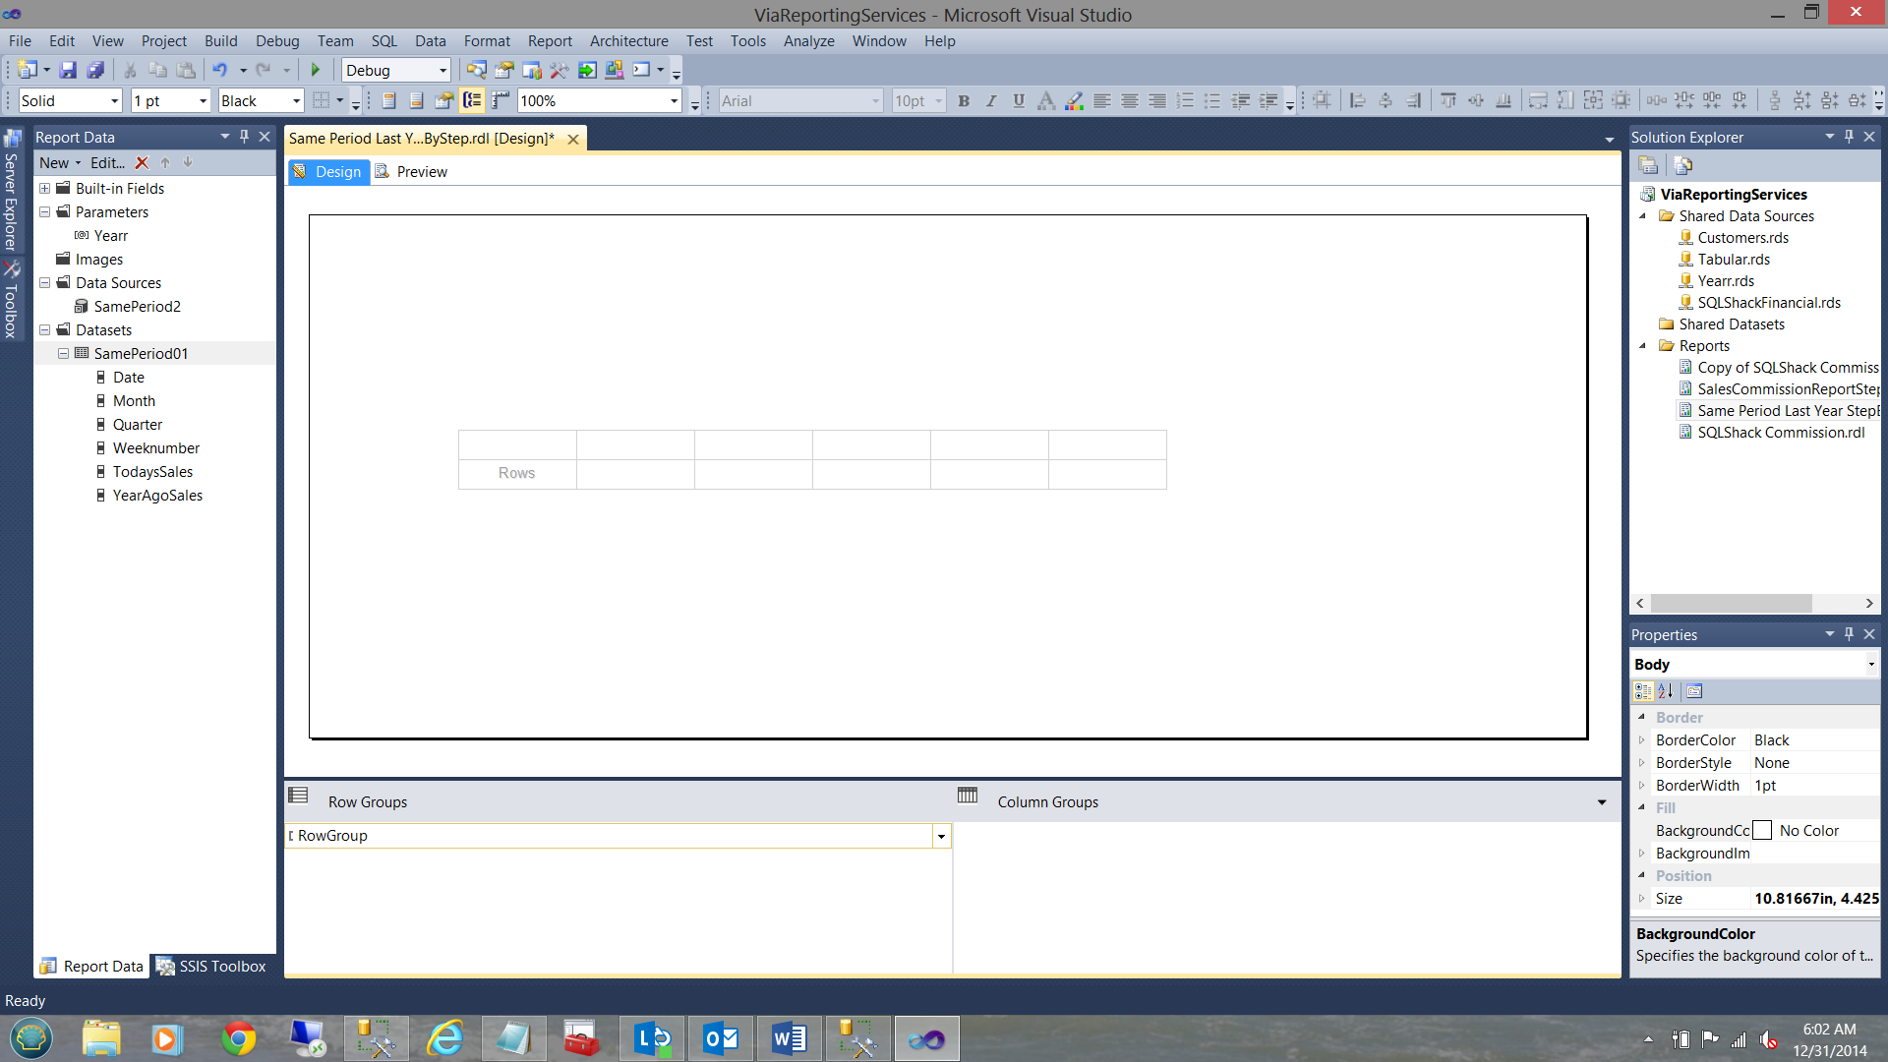Image resolution: width=1888 pixels, height=1062 pixels.
Task: Pin the Report Data panel
Action: (x=244, y=137)
